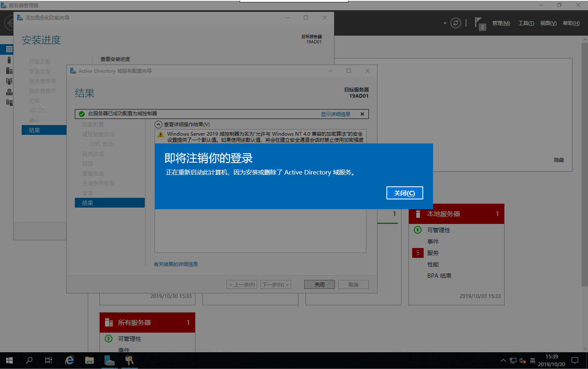Switch to Server Manager taskbar icon

[x=109, y=360]
